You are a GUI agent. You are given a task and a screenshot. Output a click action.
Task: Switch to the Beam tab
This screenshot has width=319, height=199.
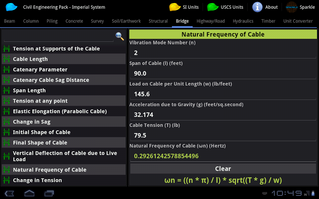pos(10,21)
